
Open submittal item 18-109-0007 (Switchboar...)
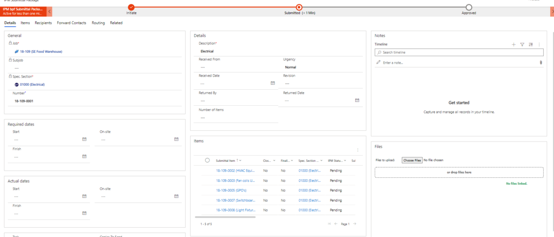[x=236, y=200]
